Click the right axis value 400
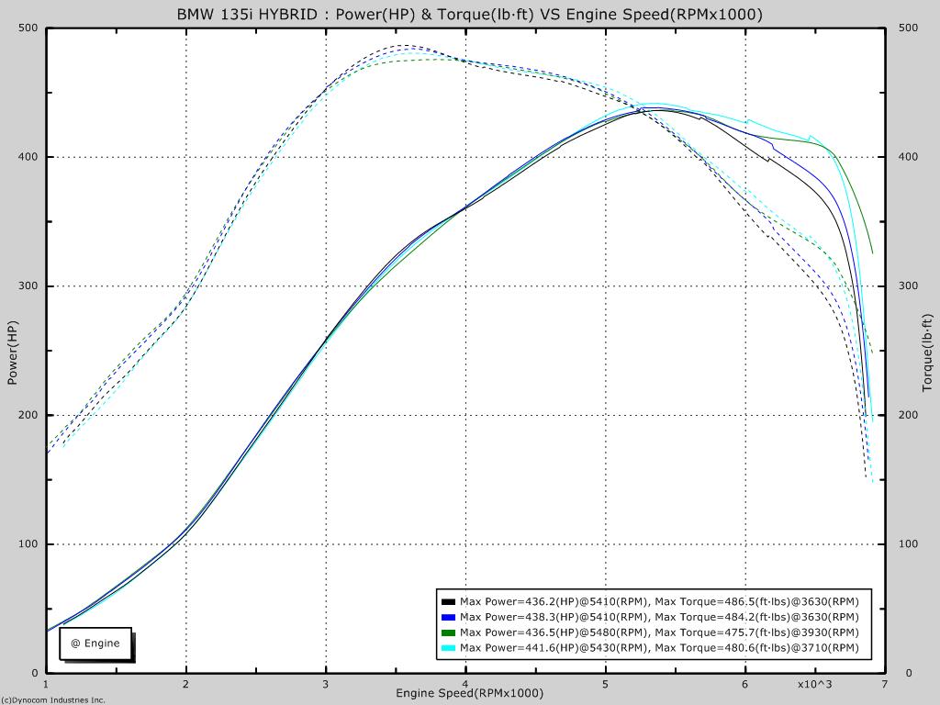Viewport: 940px width, 705px height. (909, 157)
